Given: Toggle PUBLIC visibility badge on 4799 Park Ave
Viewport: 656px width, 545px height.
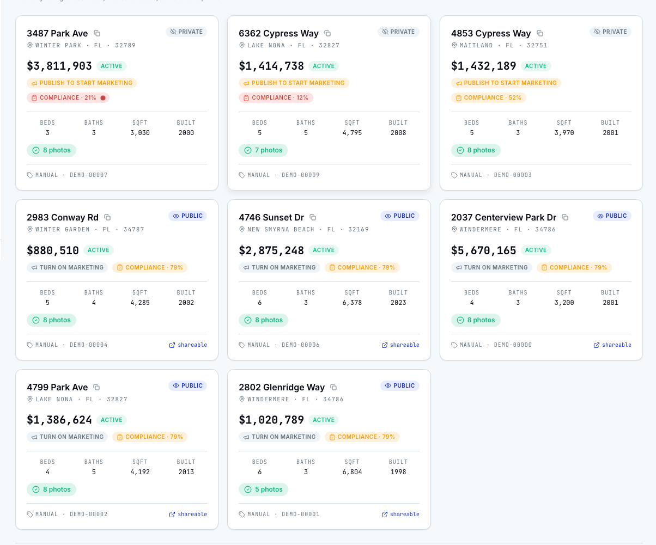Looking at the screenshot, I should click(x=187, y=385).
